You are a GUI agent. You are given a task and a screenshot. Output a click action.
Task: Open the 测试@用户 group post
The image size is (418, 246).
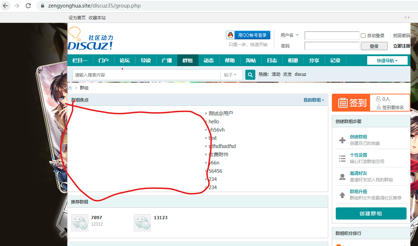[221, 113]
